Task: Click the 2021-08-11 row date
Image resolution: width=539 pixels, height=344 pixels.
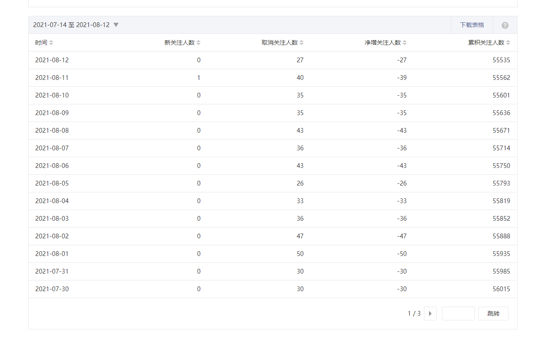Action: (x=52, y=78)
